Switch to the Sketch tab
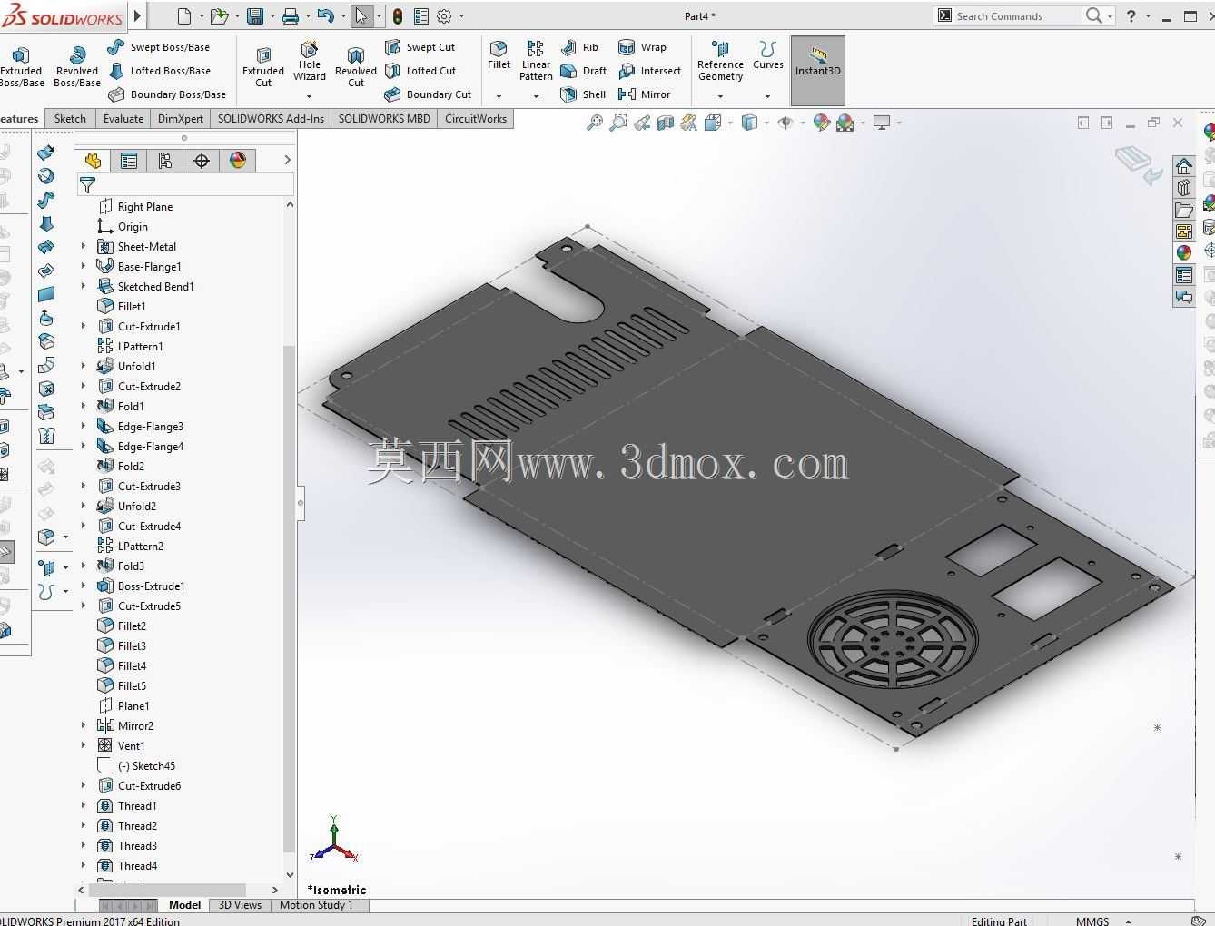The width and height of the screenshot is (1215, 926). point(70,119)
